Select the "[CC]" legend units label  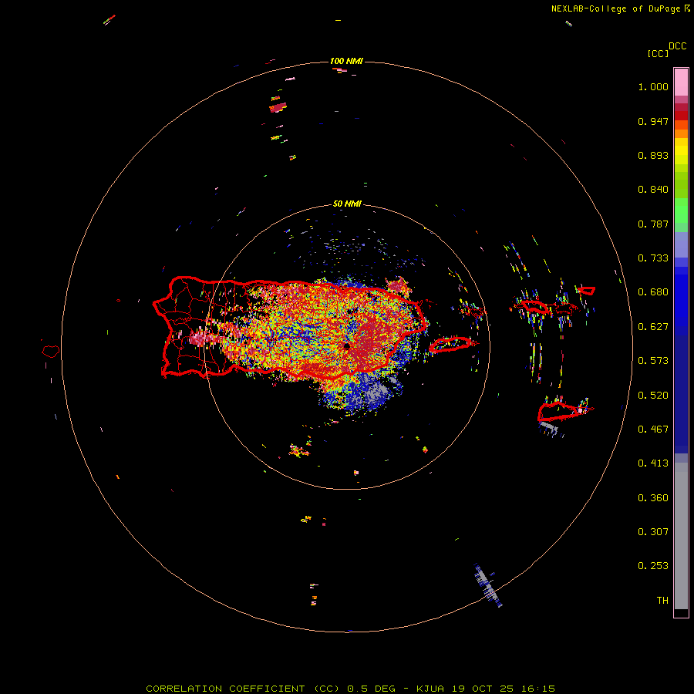point(658,53)
